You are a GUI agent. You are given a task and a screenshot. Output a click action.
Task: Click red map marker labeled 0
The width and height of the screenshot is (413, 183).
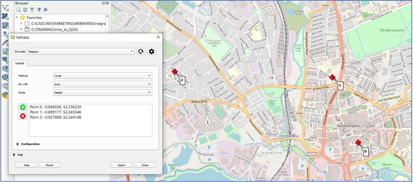[358, 143]
